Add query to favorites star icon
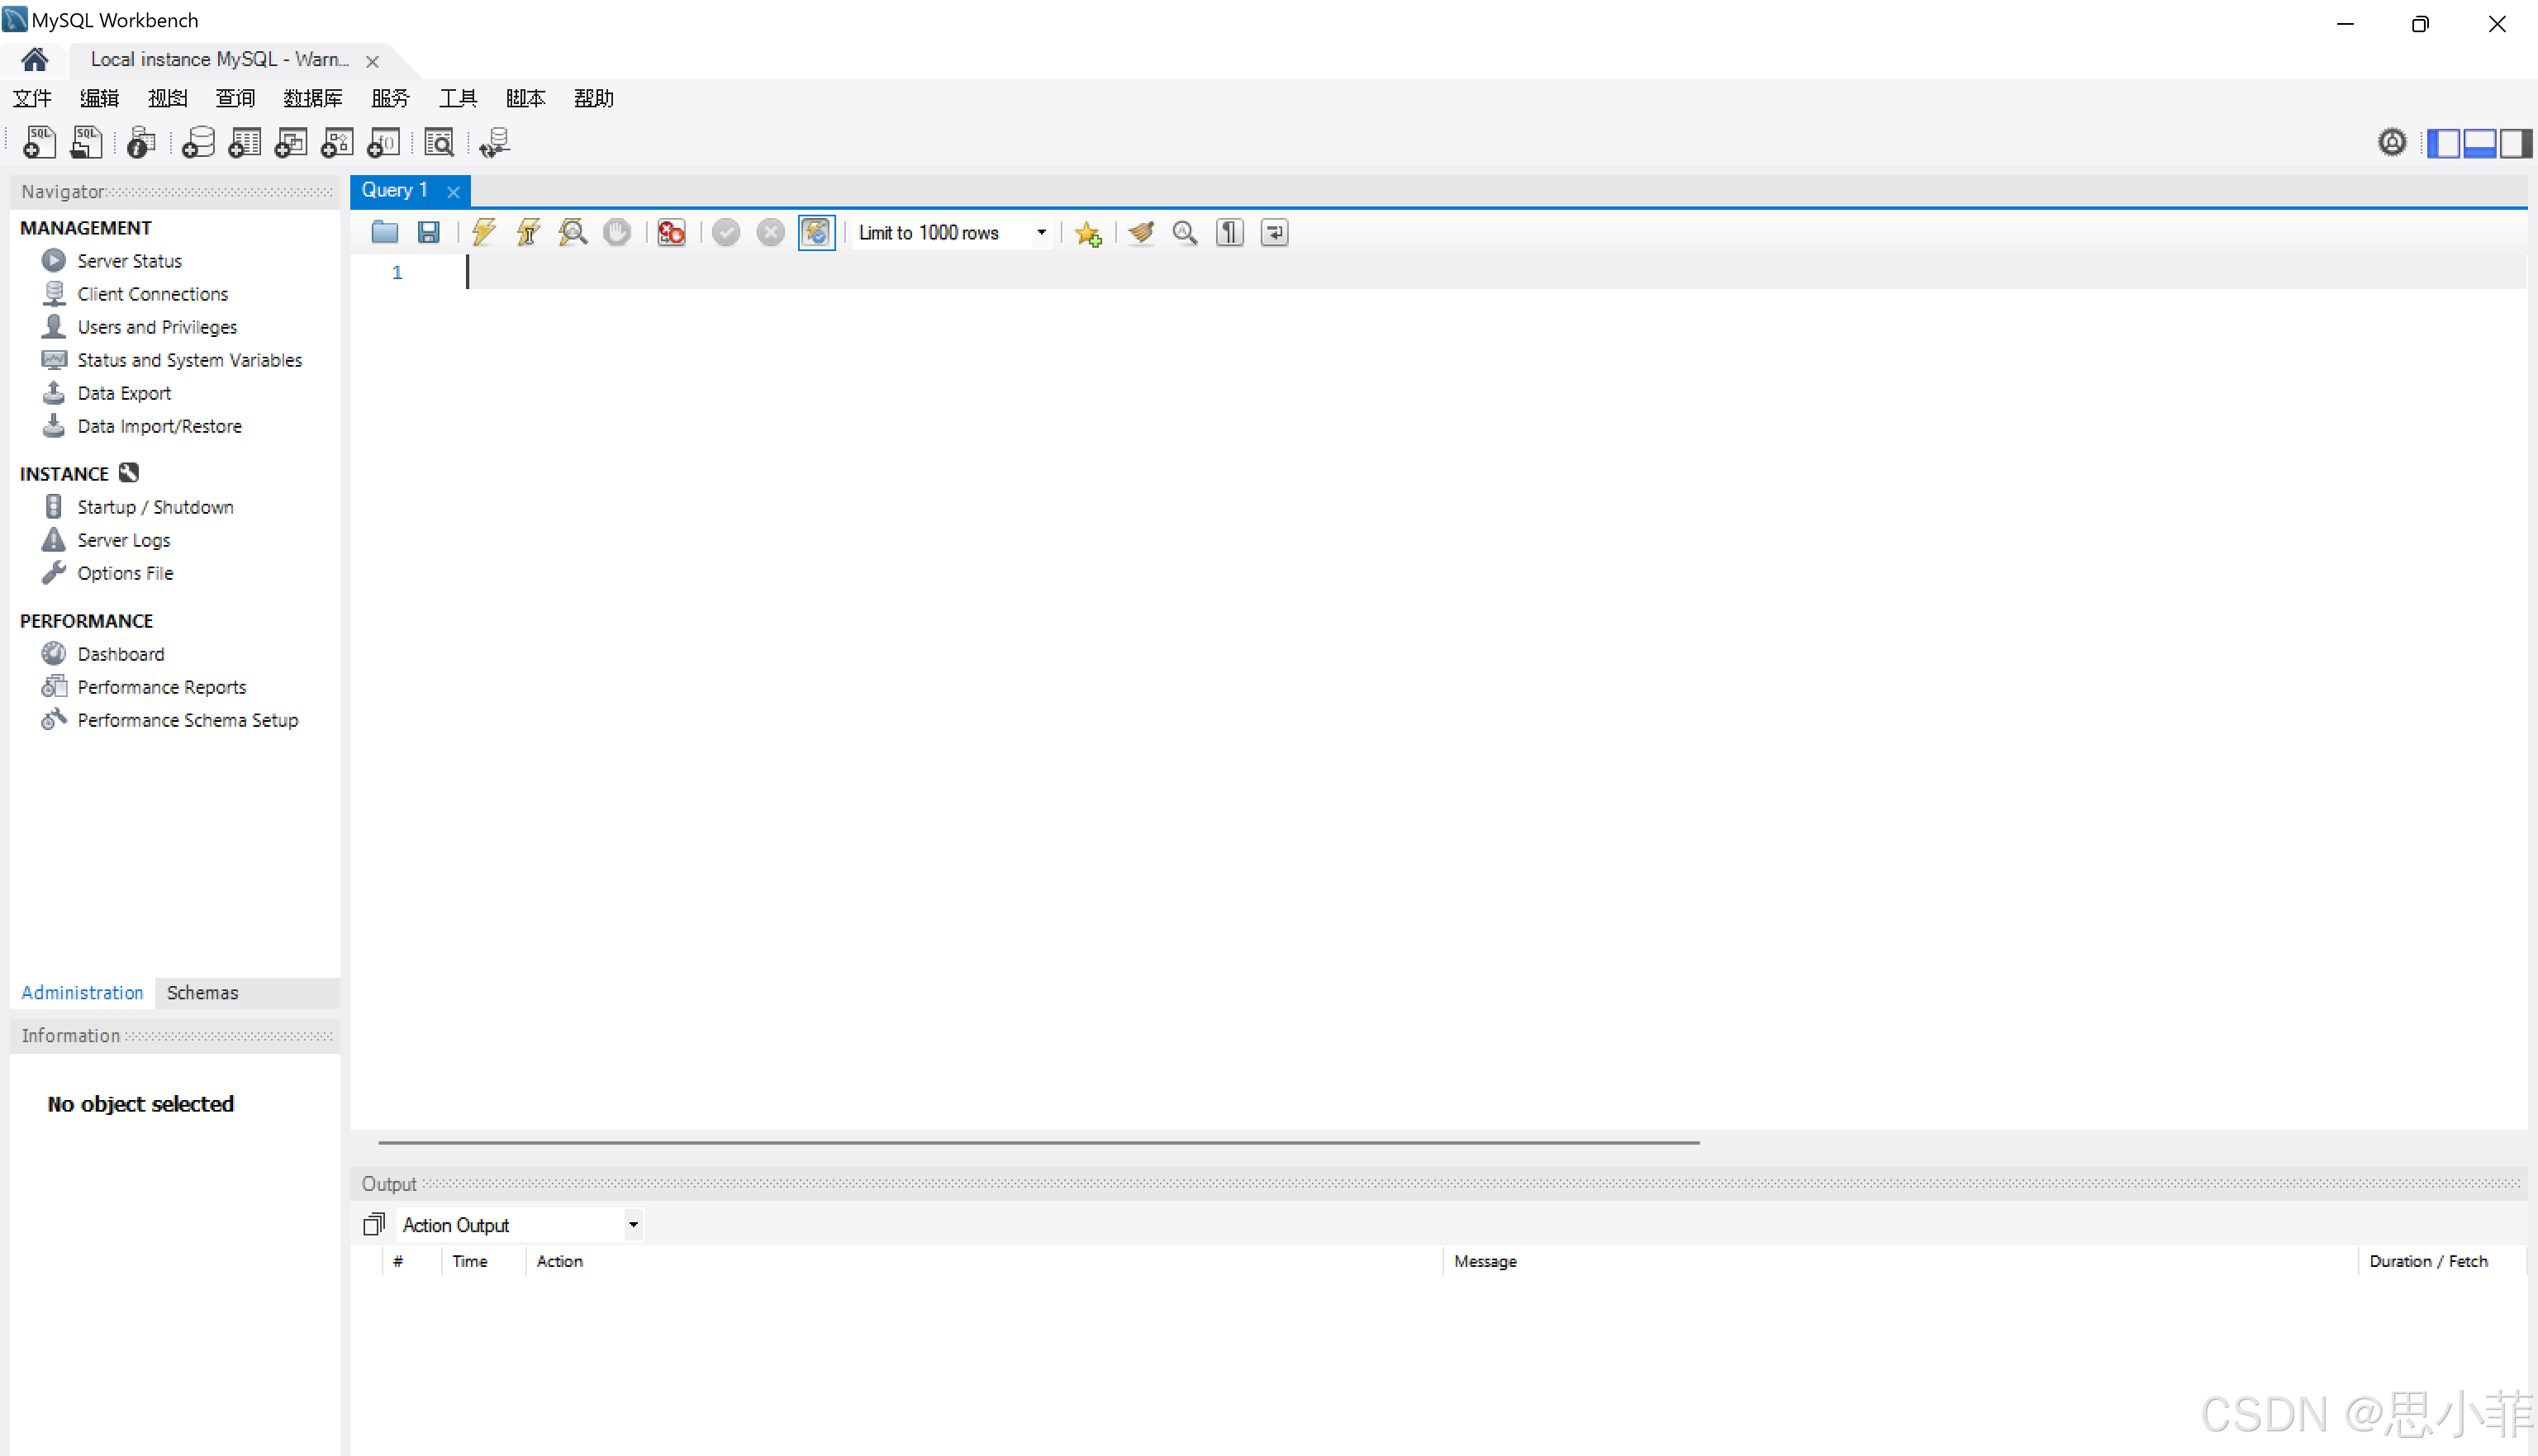This screenshot has width=2538, height=1456. coord(1087,234)
